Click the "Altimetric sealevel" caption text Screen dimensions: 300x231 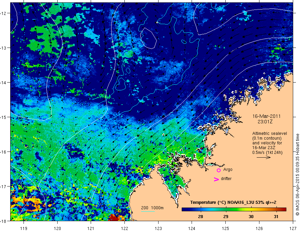point(270,134)
